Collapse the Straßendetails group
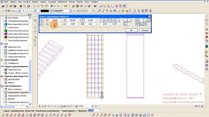The image size is (209, 117). coord(2,60)
